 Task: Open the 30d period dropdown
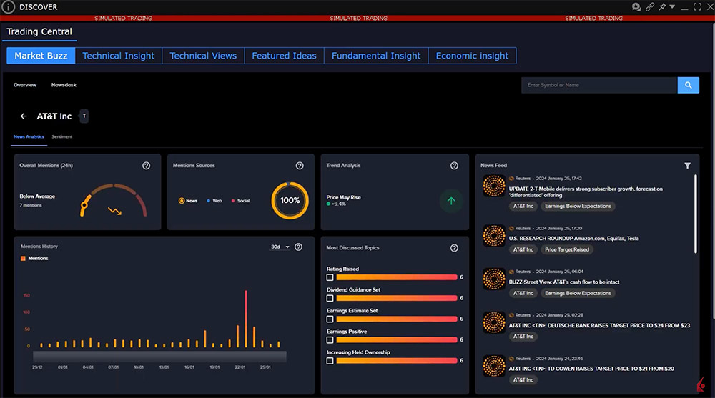279,247
